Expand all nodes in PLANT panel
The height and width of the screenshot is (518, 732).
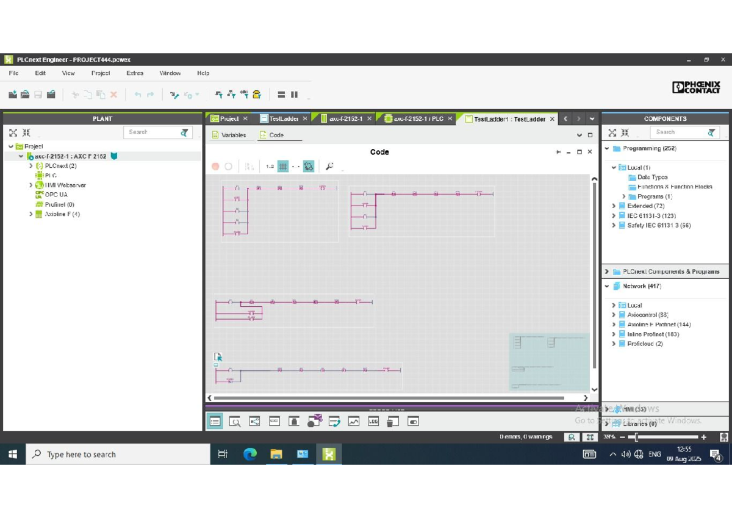13,132
